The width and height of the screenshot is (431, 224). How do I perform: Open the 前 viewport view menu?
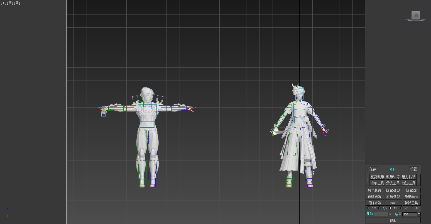tap(10, 3)
